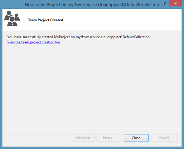184x149 pixels.
Task: Open the team project creation log link
Action: pyautogui.click(x=34, y=42)
